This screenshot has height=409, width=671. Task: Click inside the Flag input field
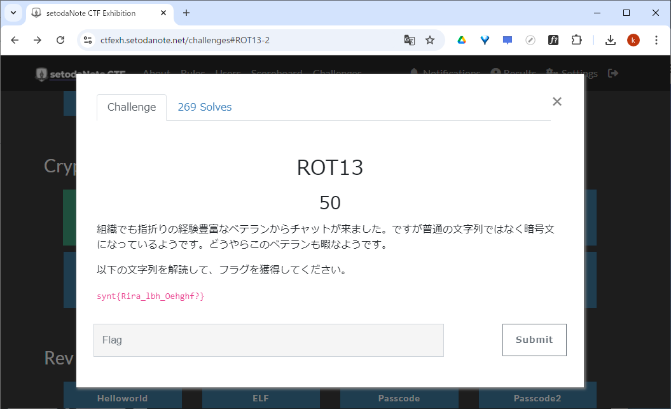(x=268, y=340)
